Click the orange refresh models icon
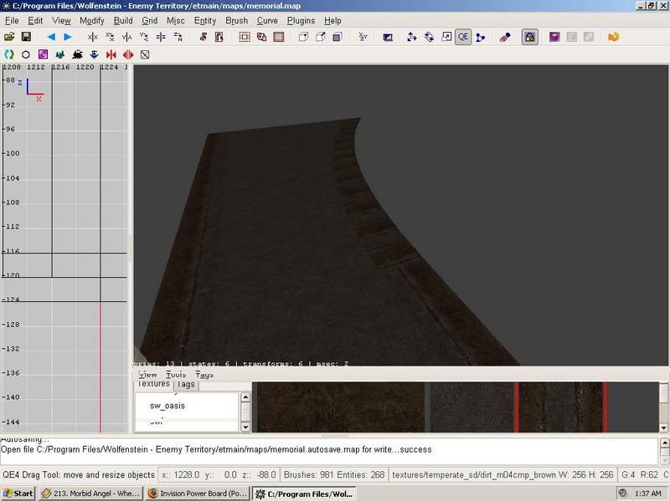Screen dimensions: 670x502 pos(613,37)
